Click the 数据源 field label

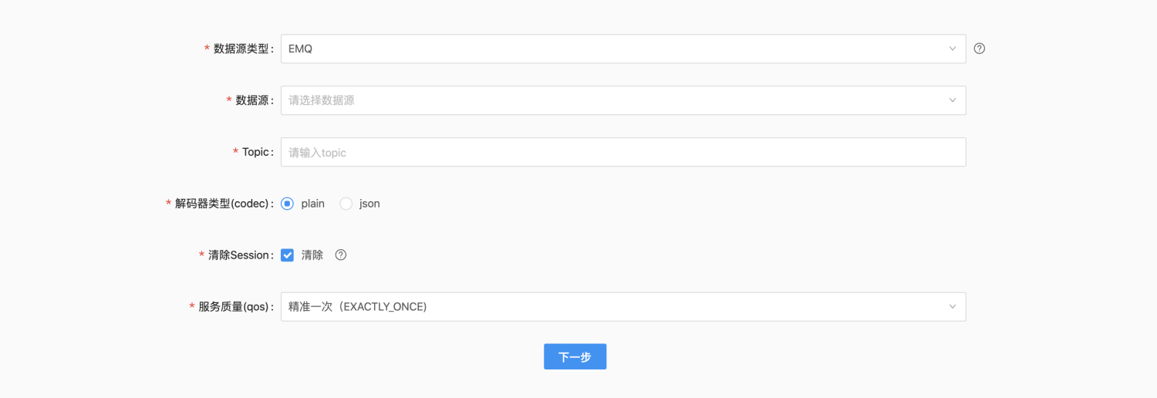tap(252, 100)
